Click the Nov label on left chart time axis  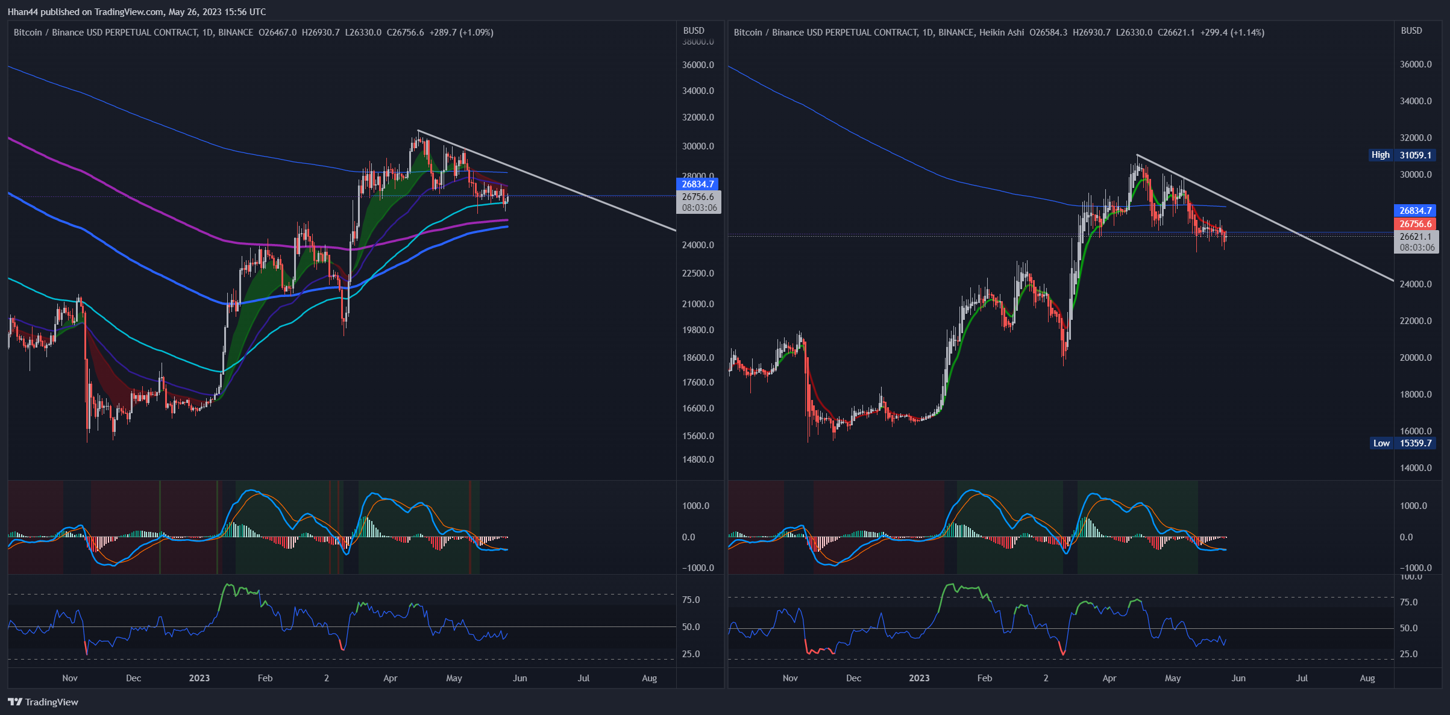(x=70, y=678)
